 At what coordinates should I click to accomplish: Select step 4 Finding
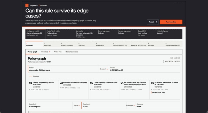tap(86, 44)
